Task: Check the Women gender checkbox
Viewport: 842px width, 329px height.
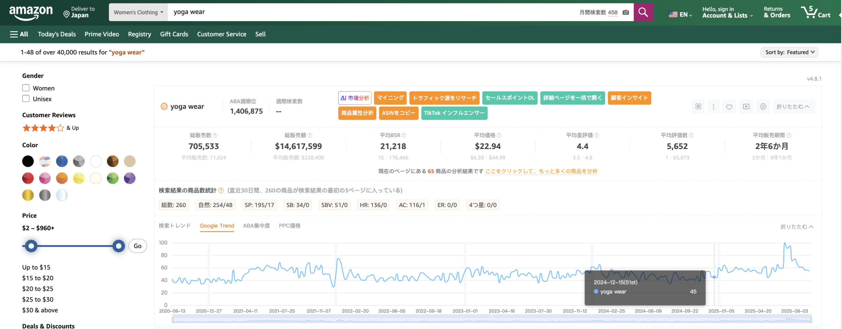Action: [26, 88]
